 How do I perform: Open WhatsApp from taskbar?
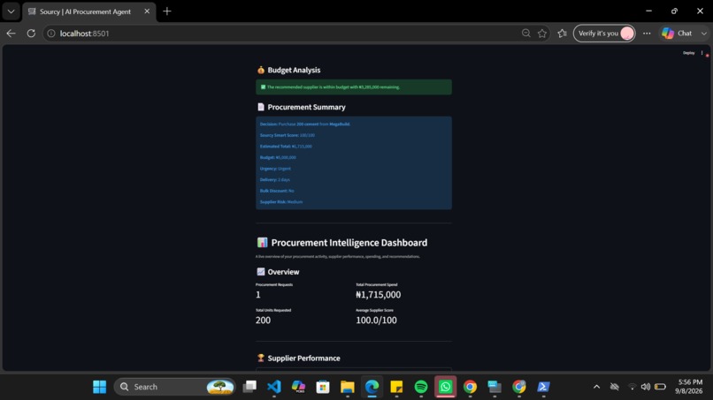coord(445,387)
